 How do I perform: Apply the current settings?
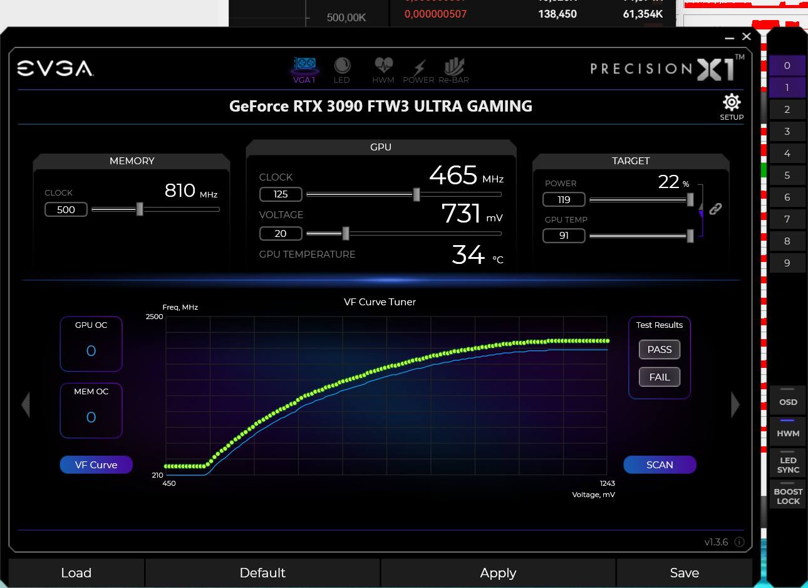click(x=498, y=573)
